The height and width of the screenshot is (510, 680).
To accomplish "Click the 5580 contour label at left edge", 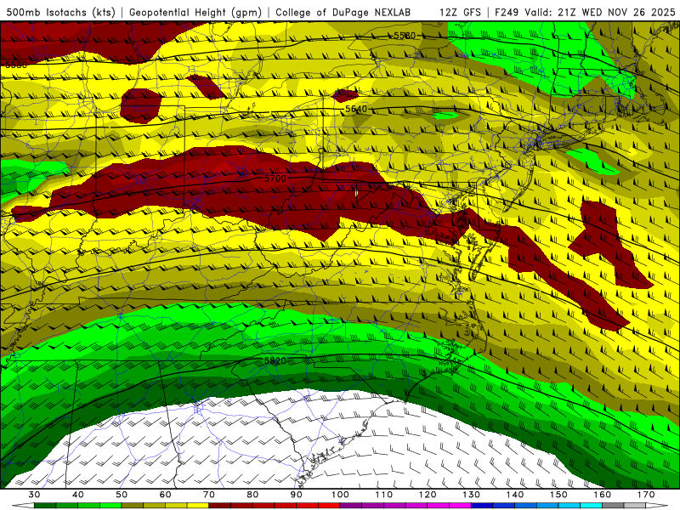I will point(16,65).
